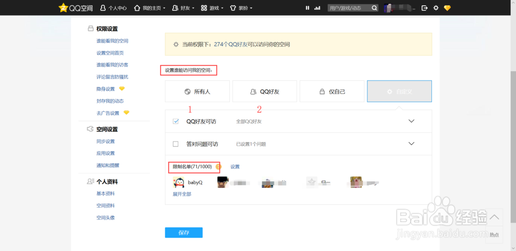Open 通知和提醒 in sidebar
Viewport: 516px width, 251px height.
point(108,165)
